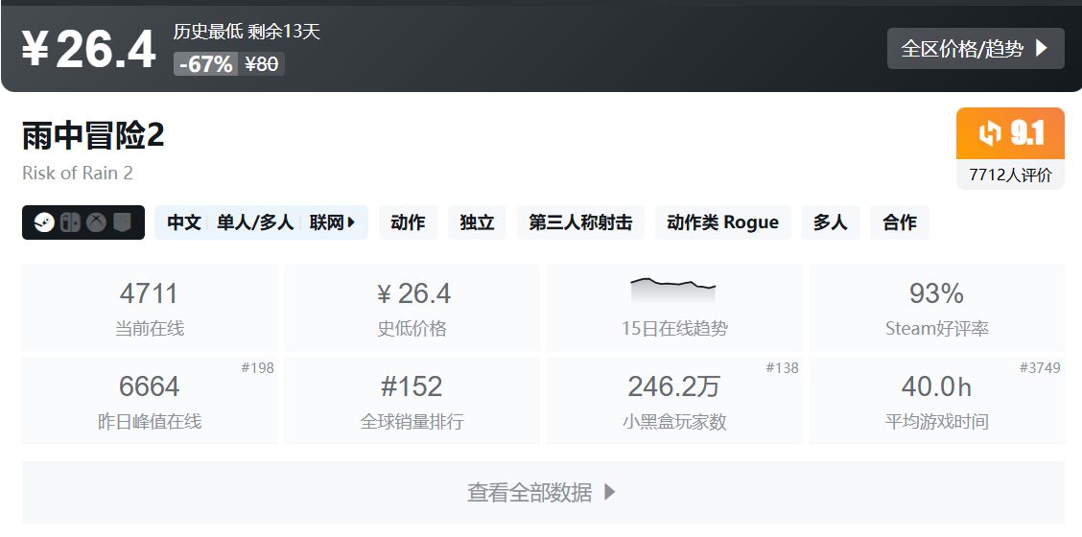Click the 246.2万 小黑盒玩家数 stat card
The width and height of the screenshot is (1082, 537).
tap(674, 400)
